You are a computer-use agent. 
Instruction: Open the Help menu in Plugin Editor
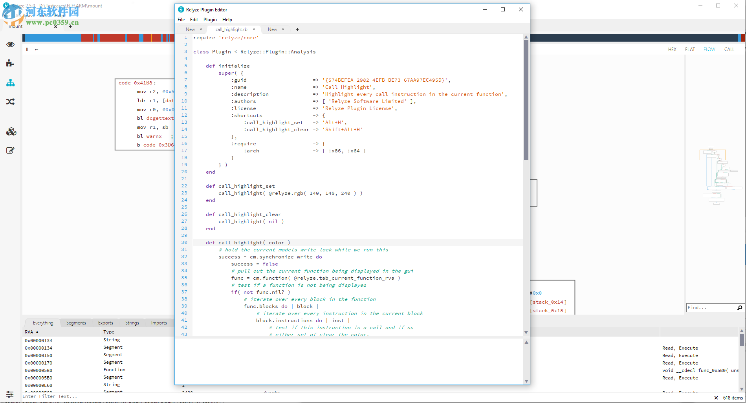[227, 20]
